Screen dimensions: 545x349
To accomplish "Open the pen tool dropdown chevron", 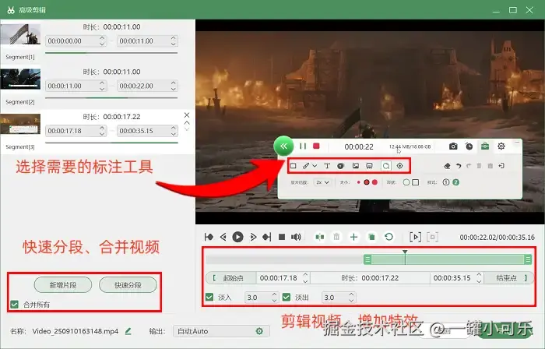I will click(315, 166).
